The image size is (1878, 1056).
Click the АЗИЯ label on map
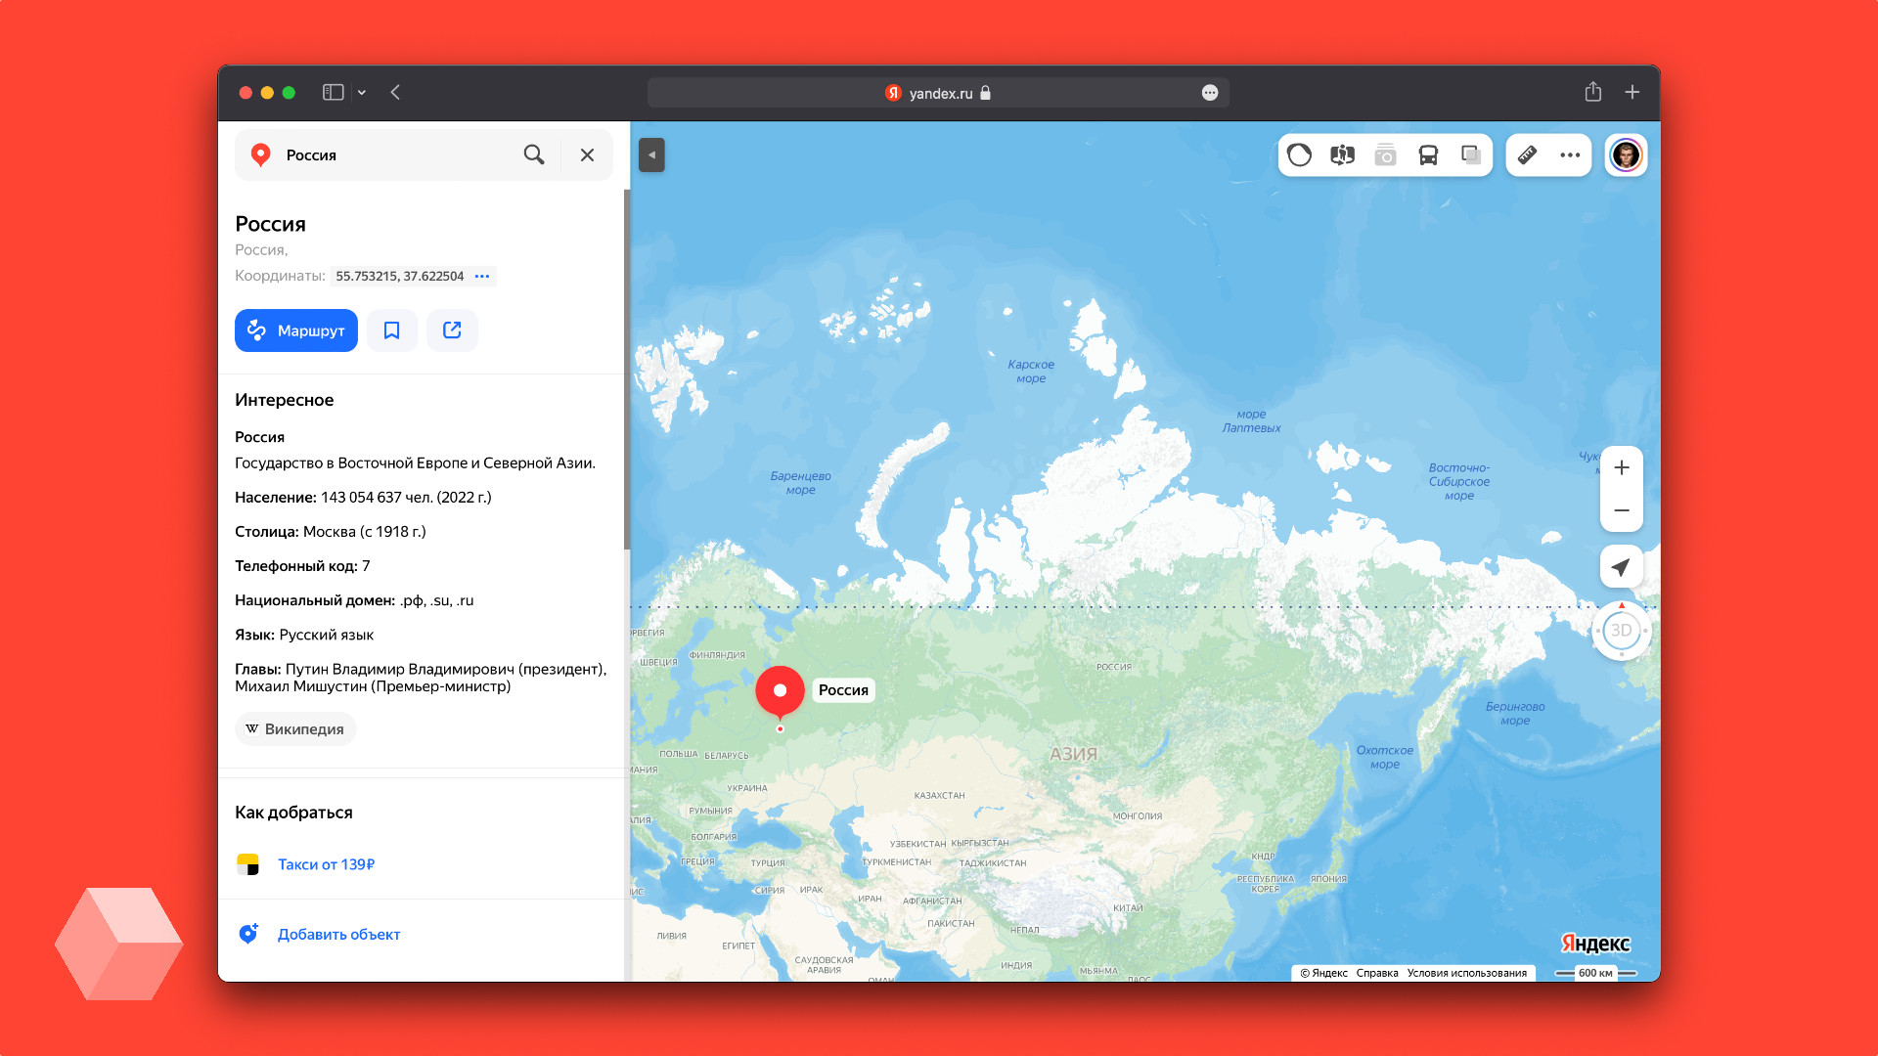[x=1073, y=754]
